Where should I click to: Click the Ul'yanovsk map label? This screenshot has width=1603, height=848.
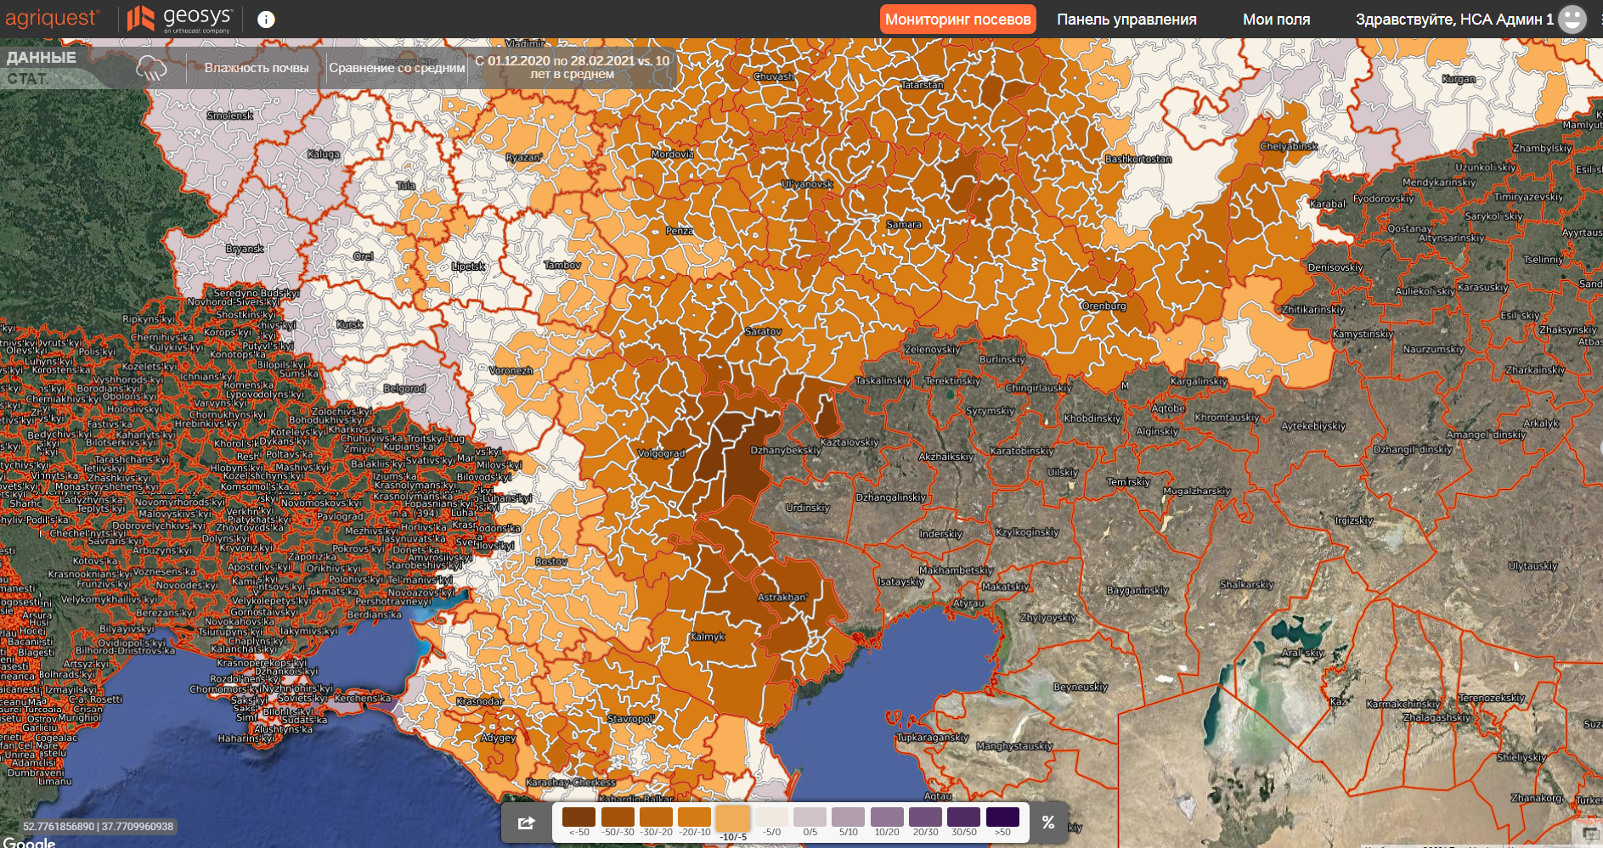pyautogui.click(x=807, y=184)
